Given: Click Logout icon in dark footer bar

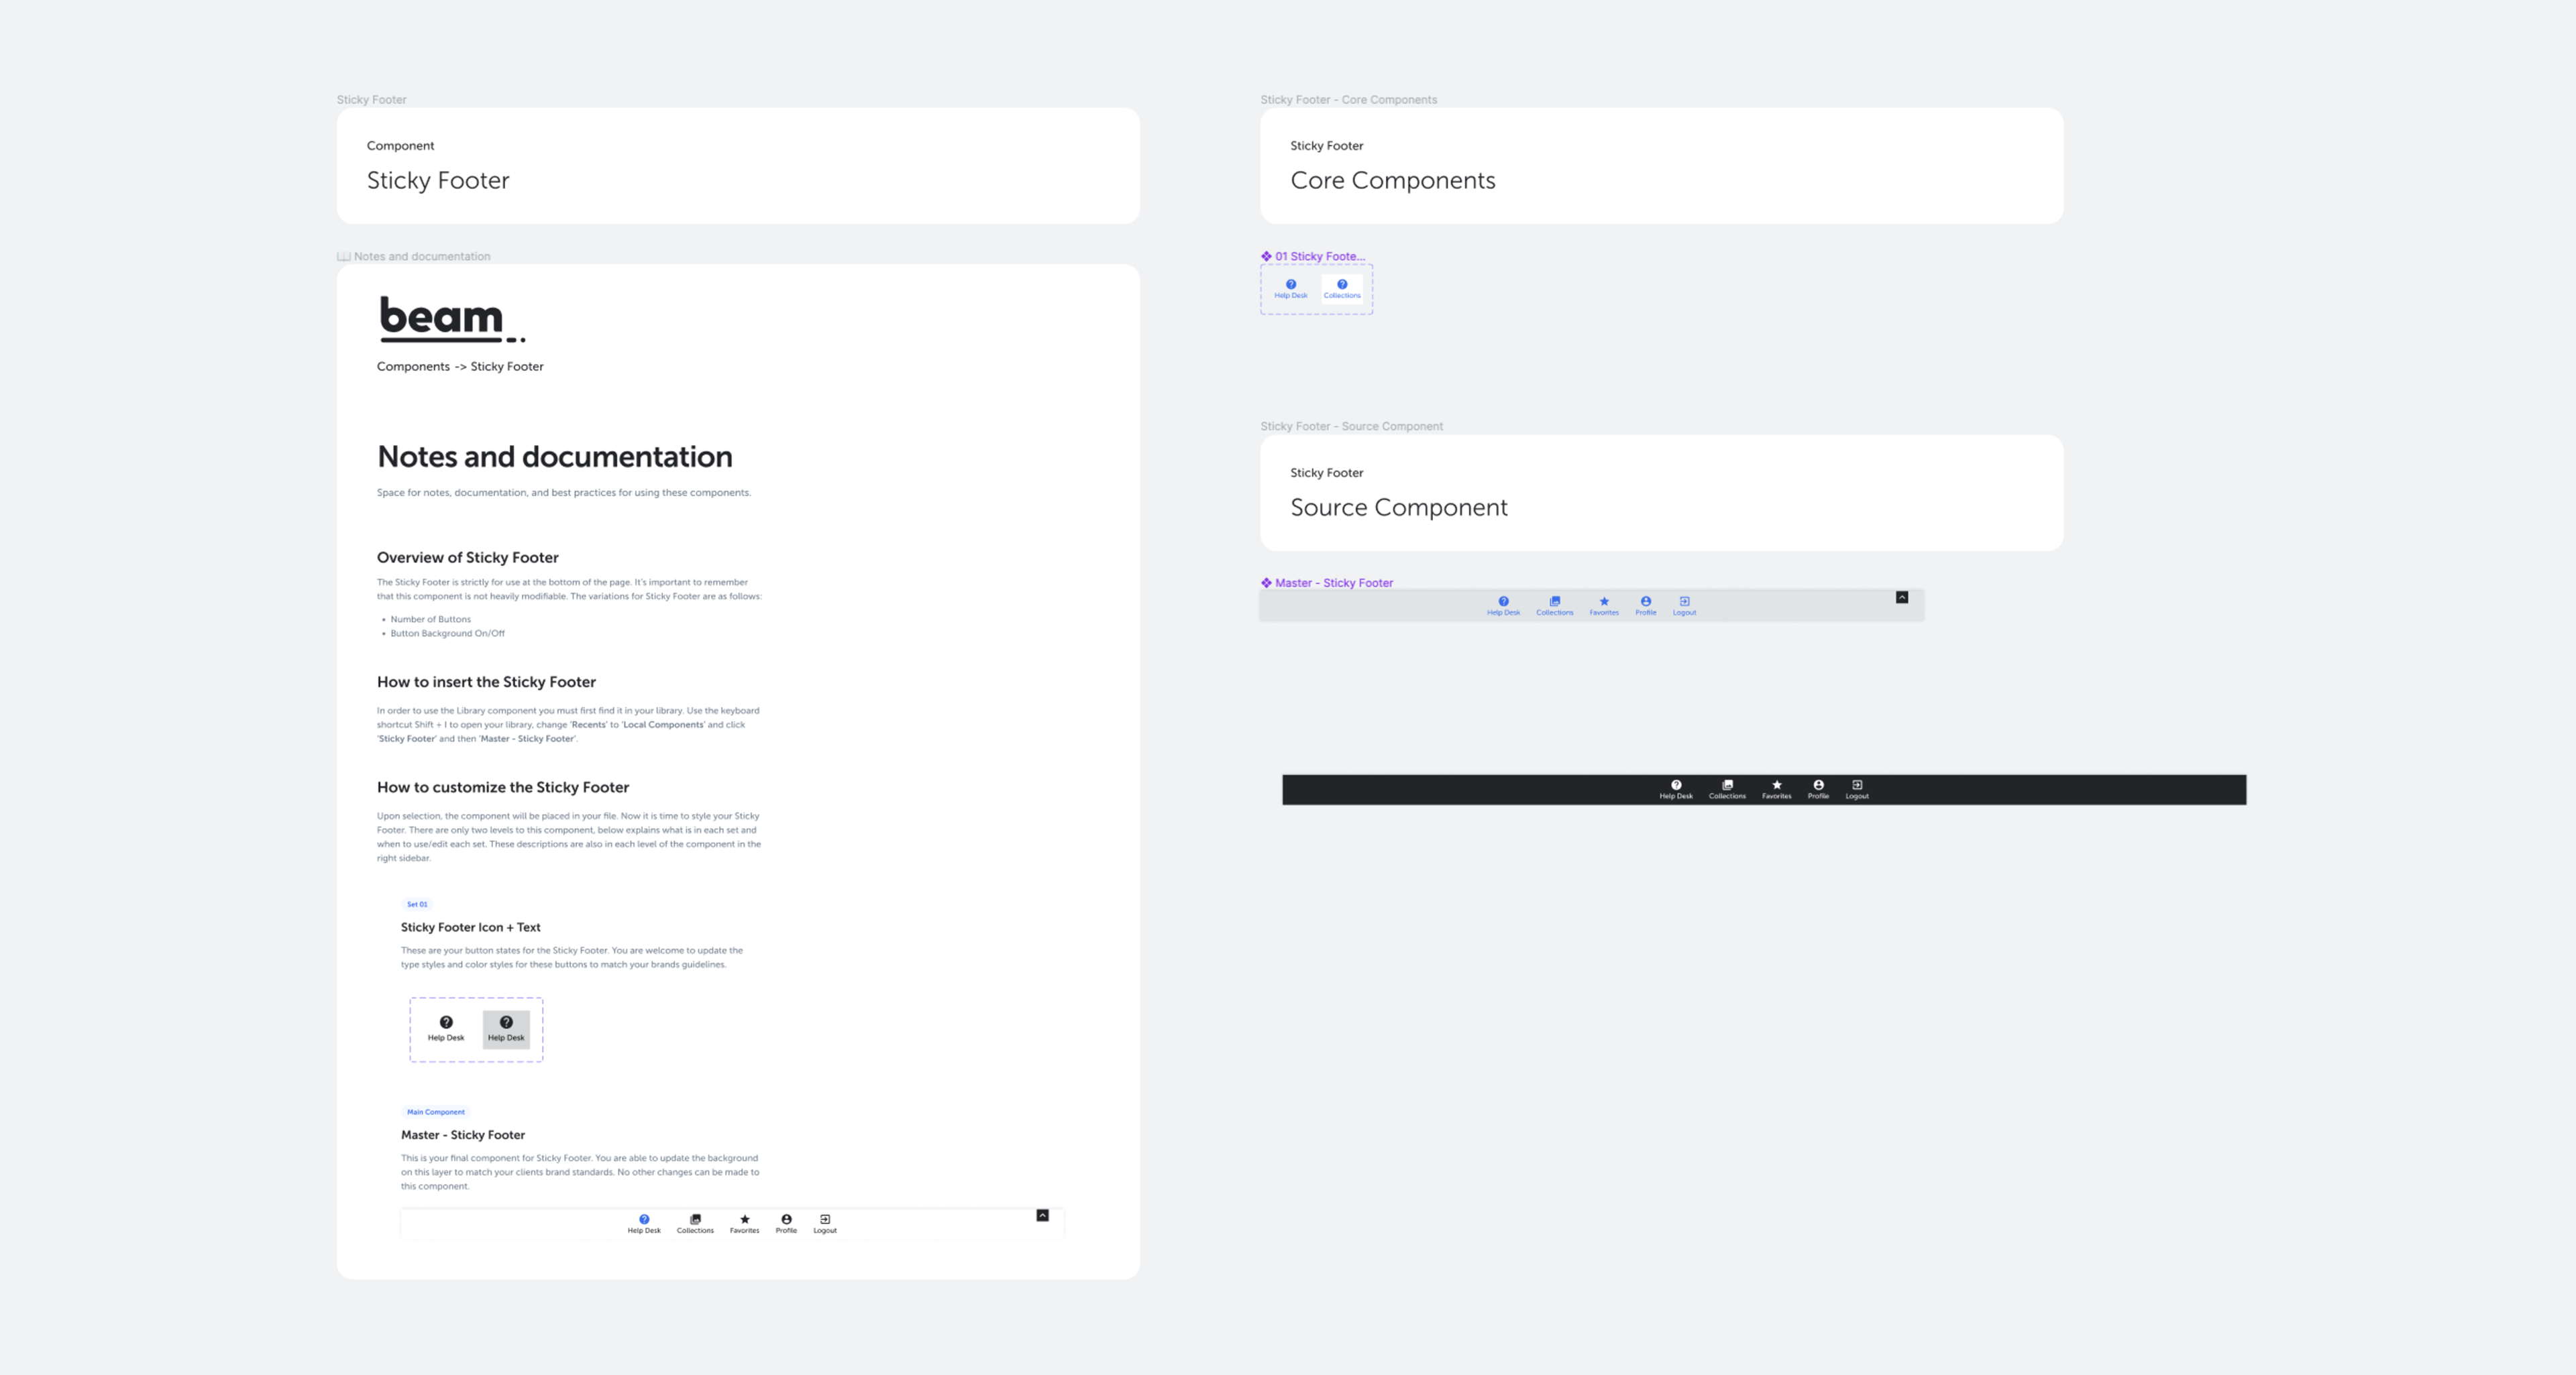Looking at the screenshot, I should coord(1857,786).
